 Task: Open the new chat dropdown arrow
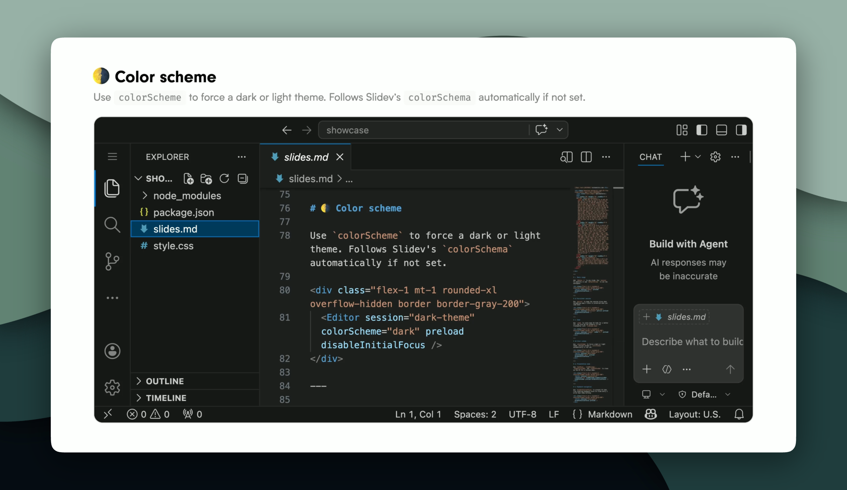coord(698,157)
